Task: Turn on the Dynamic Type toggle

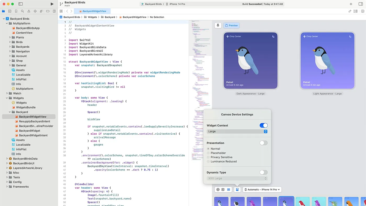Action: (x=264, y=172)
